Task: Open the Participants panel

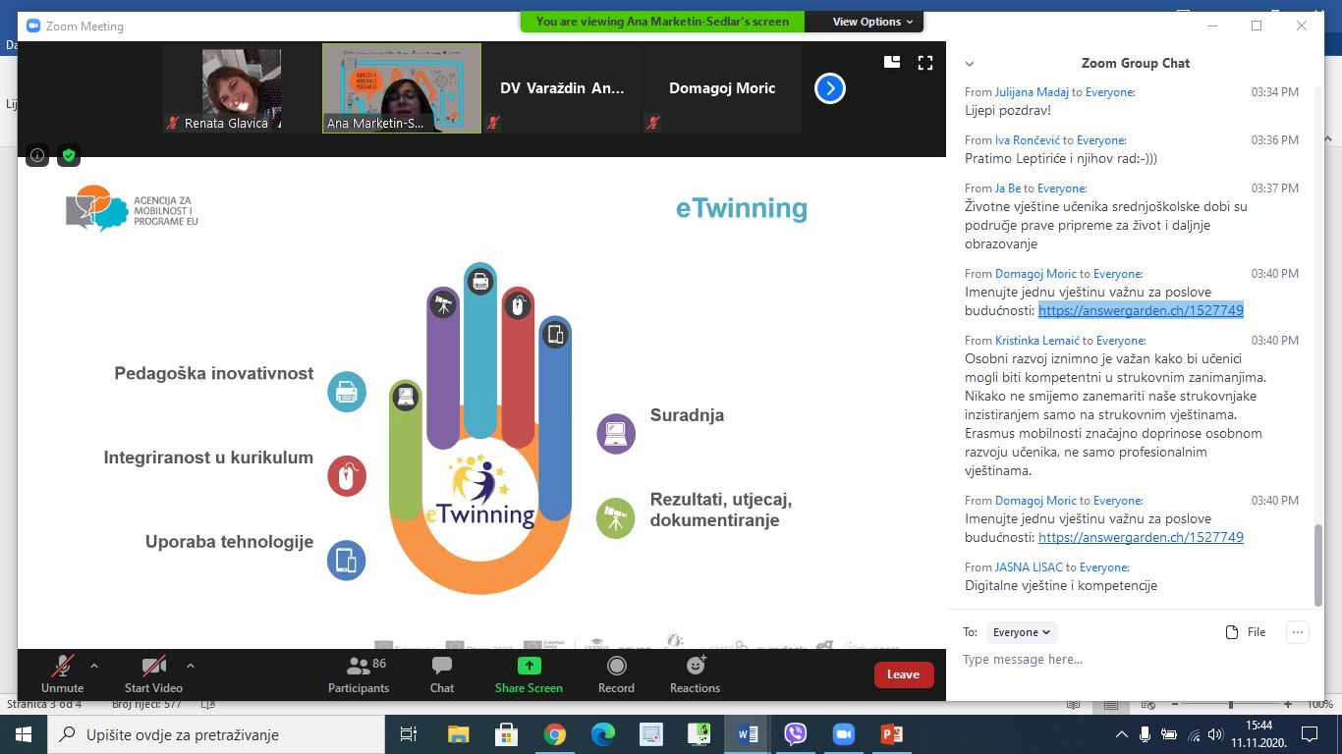Action: pos(359,674)
